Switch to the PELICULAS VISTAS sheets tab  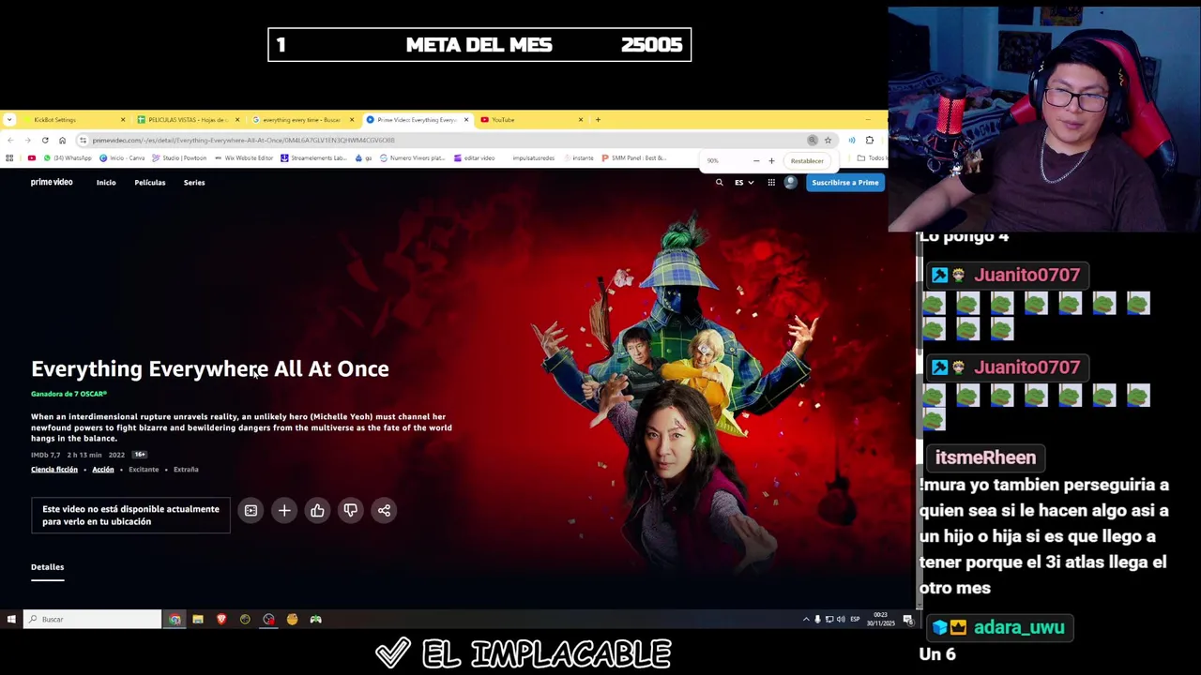tap(188, 120)
